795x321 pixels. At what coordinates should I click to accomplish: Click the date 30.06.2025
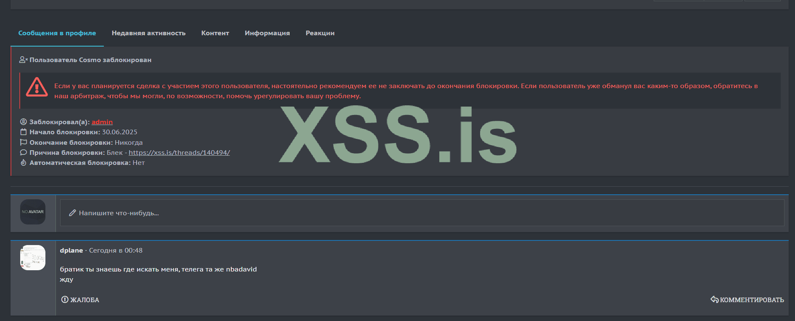(120, 132)
